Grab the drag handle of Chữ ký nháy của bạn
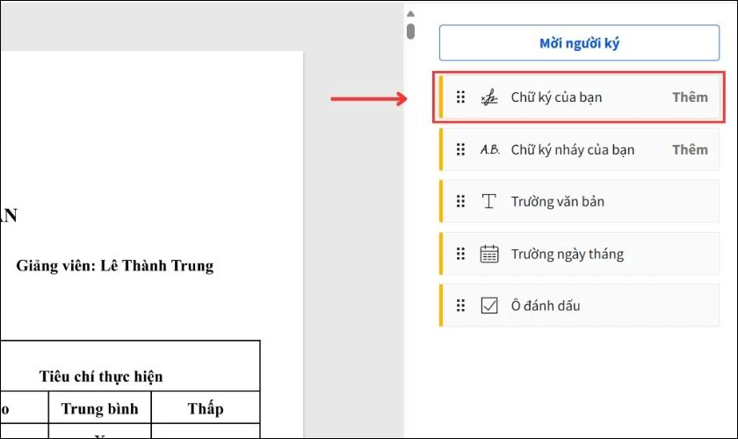 pyautogui.click(x=460, y=149)
